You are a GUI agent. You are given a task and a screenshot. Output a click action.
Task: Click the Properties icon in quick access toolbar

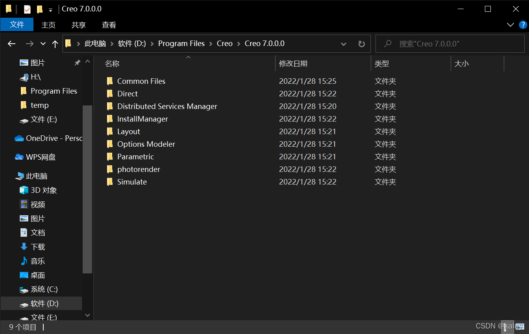pyautogui.click(x=27, y=9)
